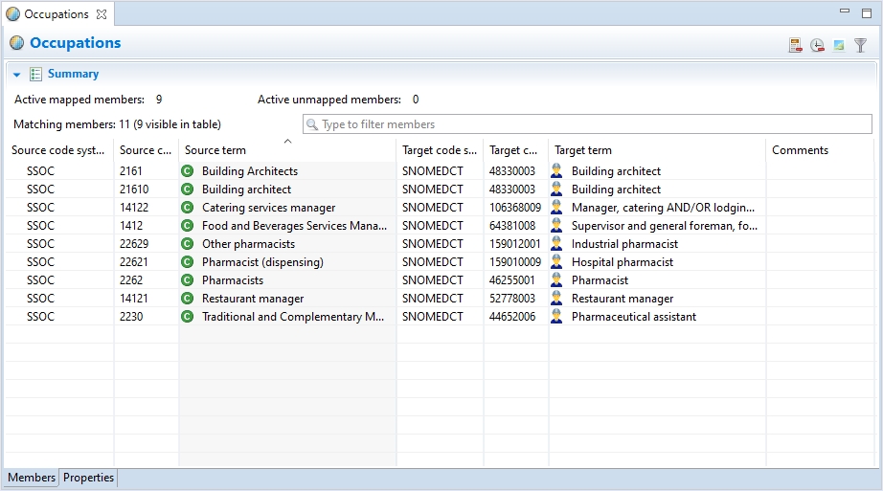The image size is (883, 491).
Task: Select the Other pharmacists source term
Action: point(248,244)
